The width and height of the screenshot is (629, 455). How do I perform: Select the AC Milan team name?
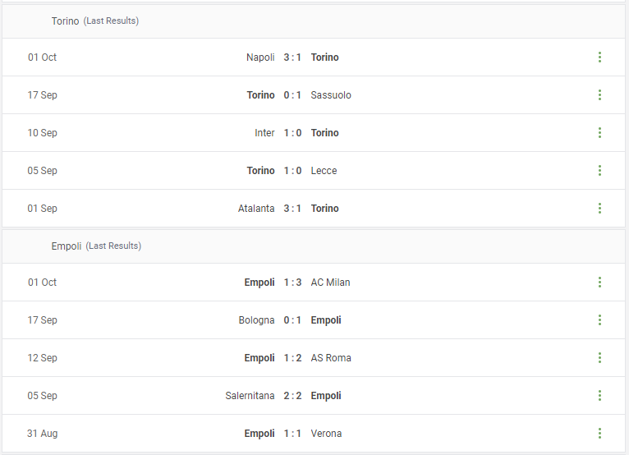[x=331, y=283]
